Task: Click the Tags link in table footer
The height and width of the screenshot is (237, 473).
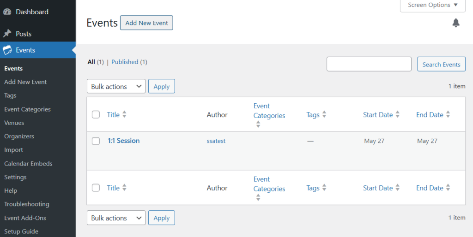Action: tap(313, 188)
